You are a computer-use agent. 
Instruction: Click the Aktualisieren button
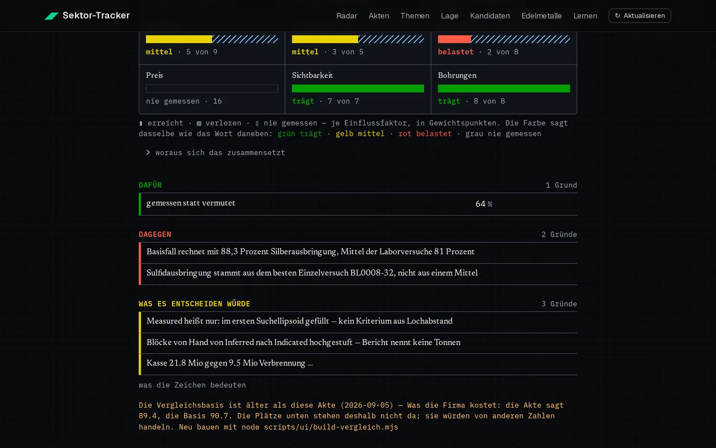[640, 16]
